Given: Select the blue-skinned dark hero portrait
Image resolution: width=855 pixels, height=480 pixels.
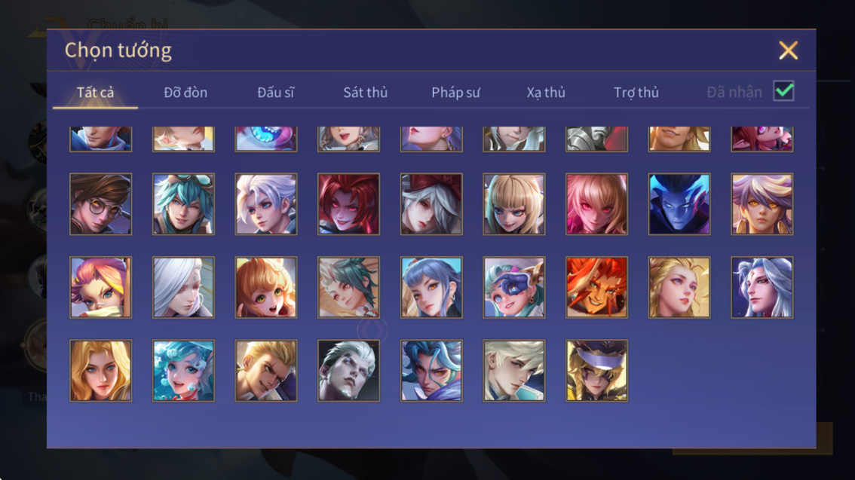Looking at the screenshot, I should [679, 204].
